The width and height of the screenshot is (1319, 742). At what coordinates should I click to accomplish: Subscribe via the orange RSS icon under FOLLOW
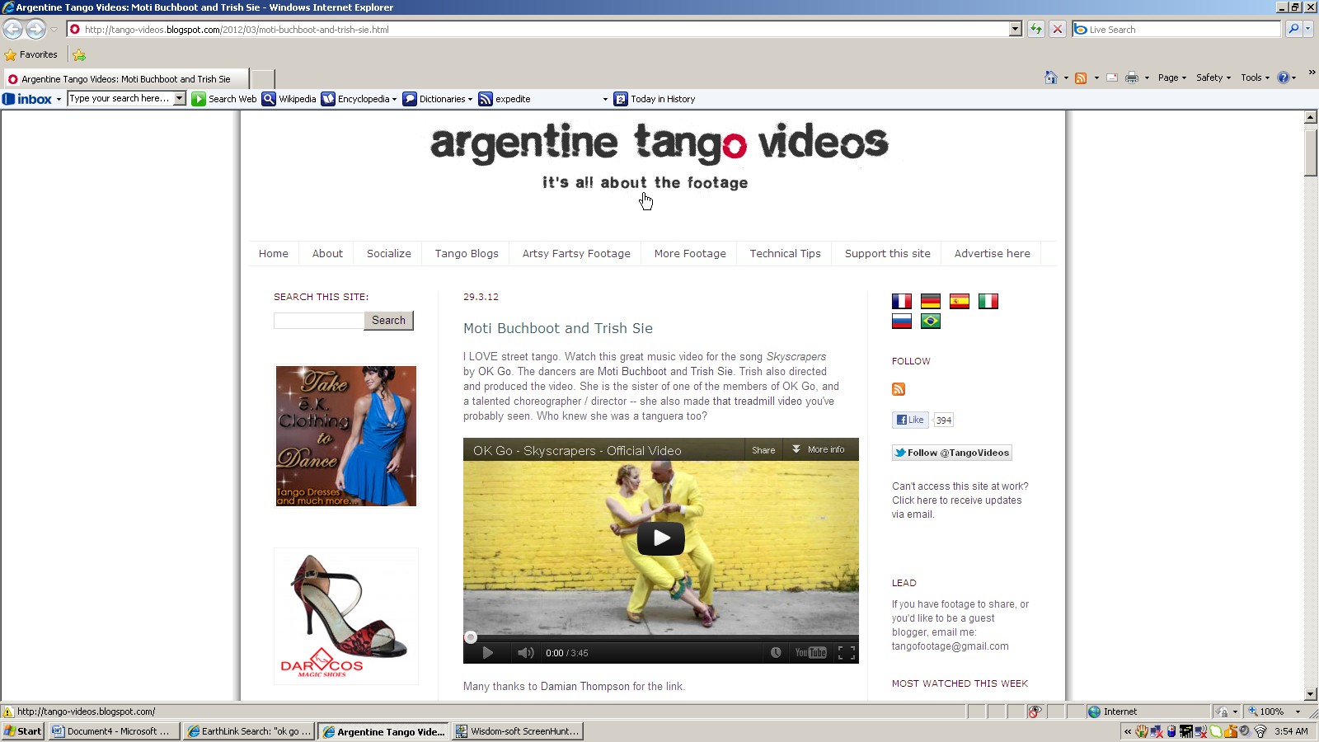point(899,389)
